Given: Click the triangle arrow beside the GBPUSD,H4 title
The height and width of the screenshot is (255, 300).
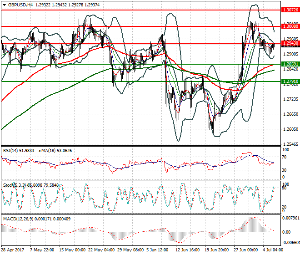Looking at the screenshot, I should [x=4, y=5].
